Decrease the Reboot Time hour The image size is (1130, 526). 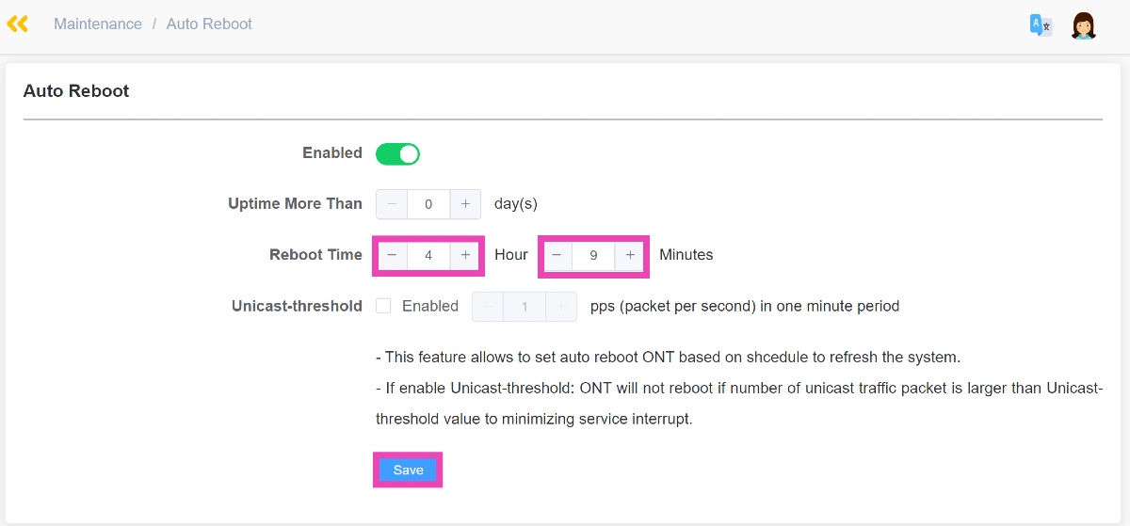point(392,255)
